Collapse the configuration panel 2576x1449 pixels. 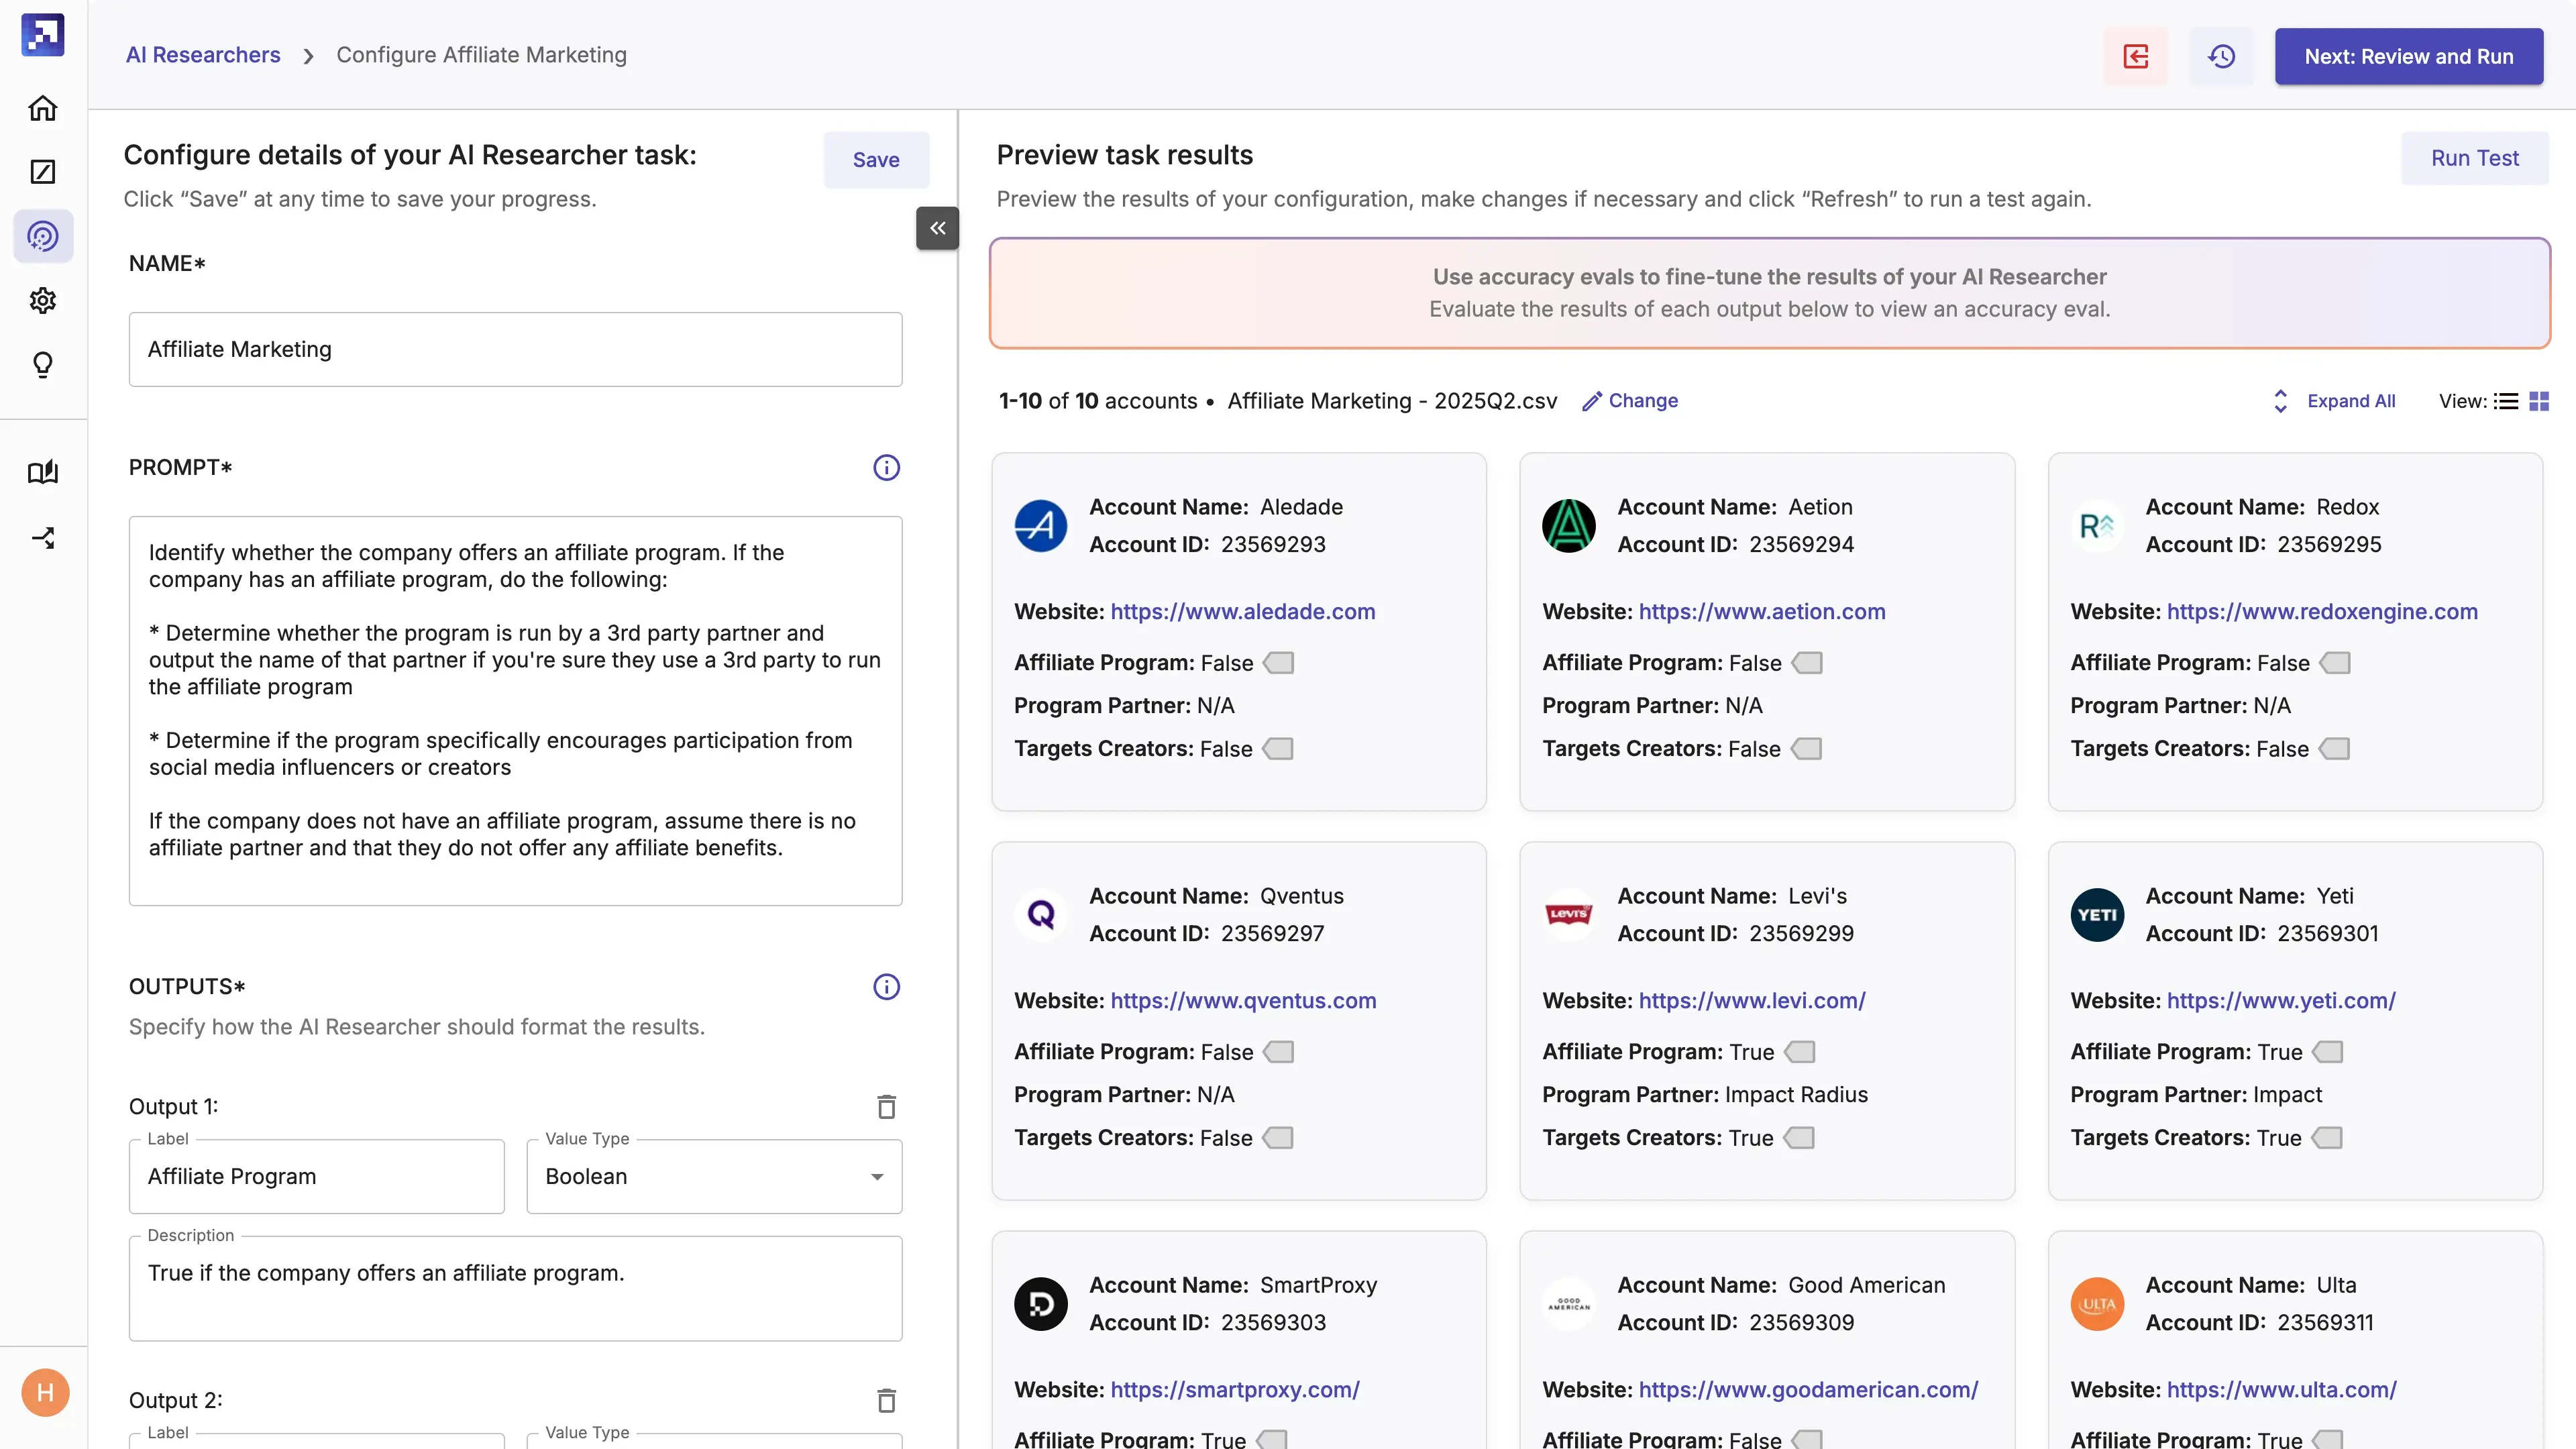coord(937,228)
